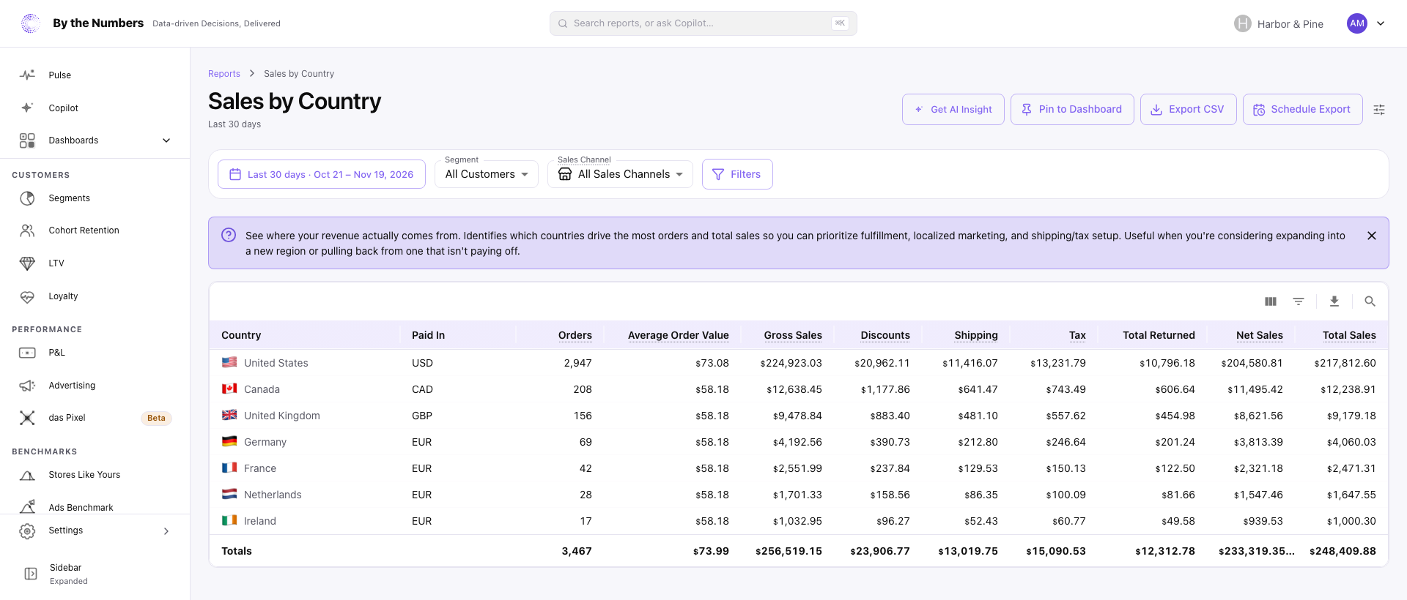Click the LTV diamond icon

27,263
